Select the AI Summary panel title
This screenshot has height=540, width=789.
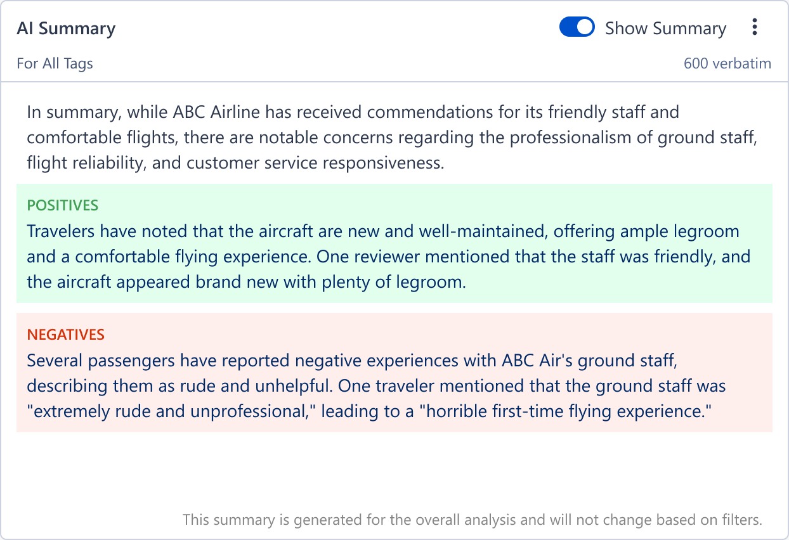pyautogui.click(x=66, y=28)
